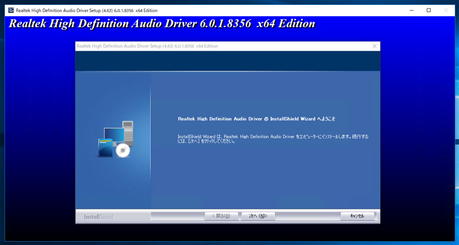The width and height of the screenshot is (459, 245).
Task: Click the large banner 'Realtek High Definition Audio Driver 6.0.1.8356'
Action: pos(162,24)
